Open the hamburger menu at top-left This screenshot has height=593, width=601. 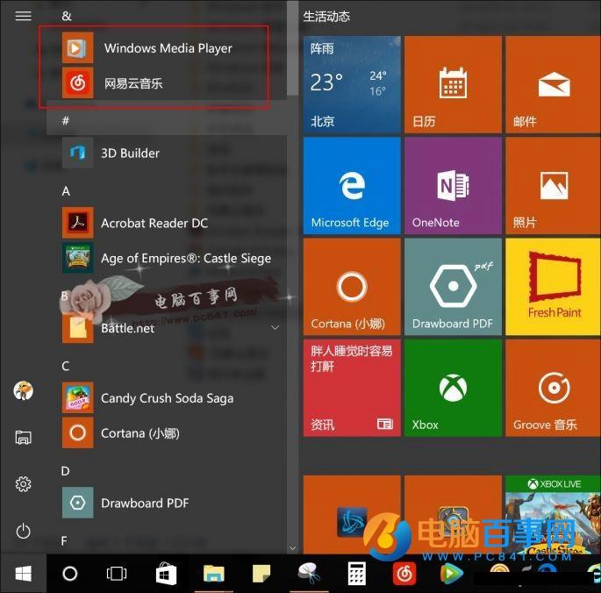[23, 16]
